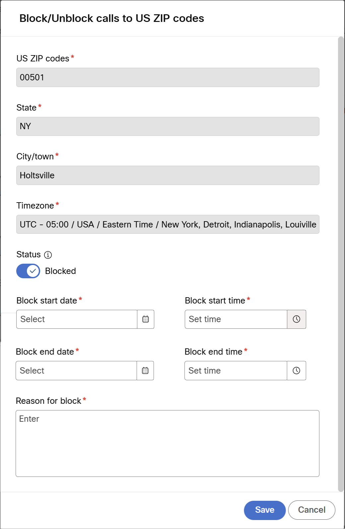This screenshot has height=529, width=345.
Task: Open clock picker for Block end time
Action: [297, 371]
